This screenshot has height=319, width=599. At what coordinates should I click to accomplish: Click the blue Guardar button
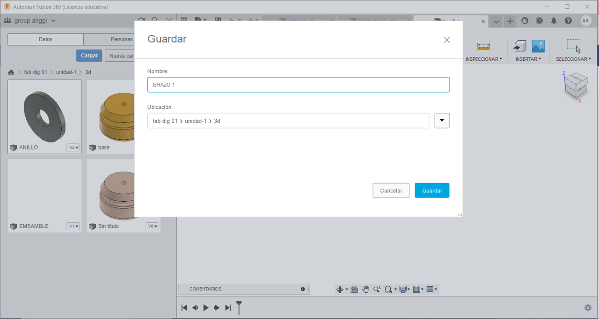pos(431,191)
